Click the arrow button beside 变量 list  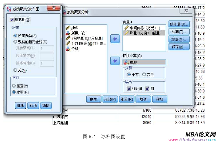[x=115, y=39]
